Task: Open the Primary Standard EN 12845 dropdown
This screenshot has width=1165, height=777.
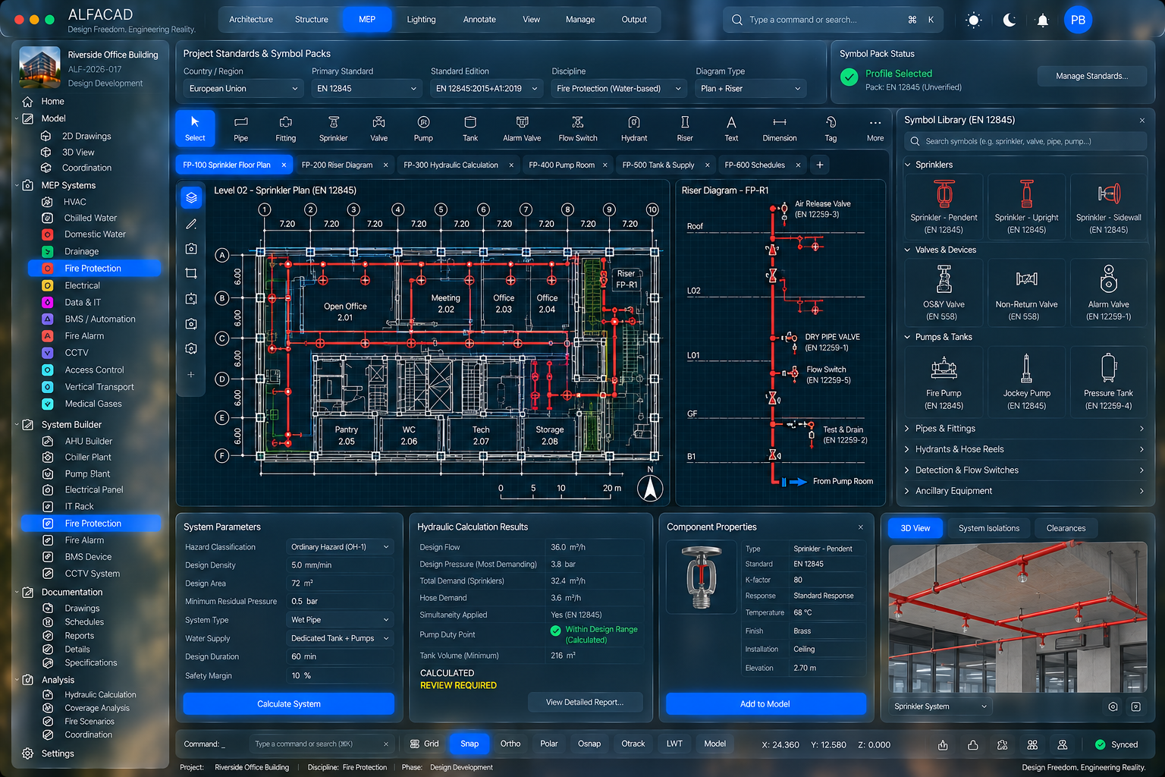Action: (x=366, y=89)
